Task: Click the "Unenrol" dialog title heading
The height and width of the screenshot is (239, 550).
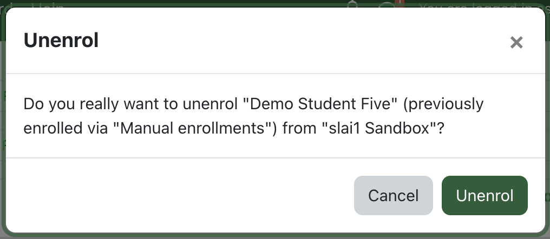Action: click(61, 41)
